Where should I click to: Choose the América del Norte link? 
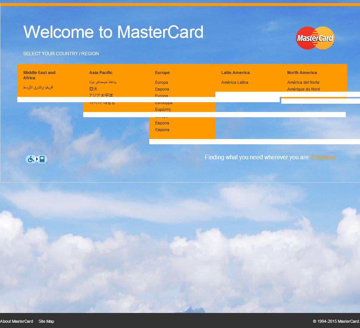(303, 82)
